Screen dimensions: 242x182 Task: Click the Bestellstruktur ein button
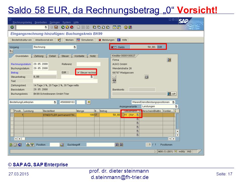coord(22,40)
